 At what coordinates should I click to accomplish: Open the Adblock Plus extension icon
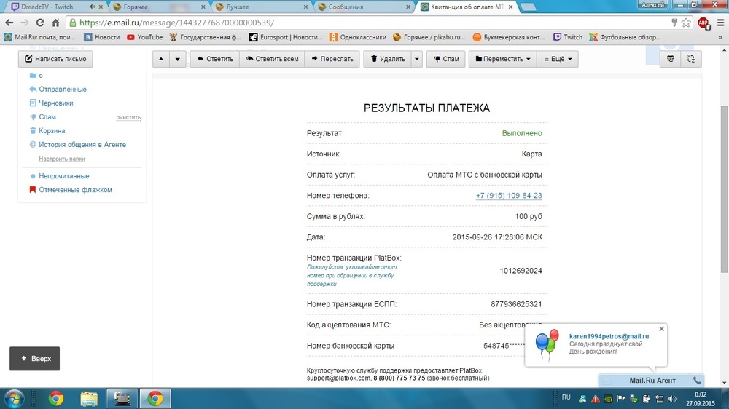pos(703,23)
